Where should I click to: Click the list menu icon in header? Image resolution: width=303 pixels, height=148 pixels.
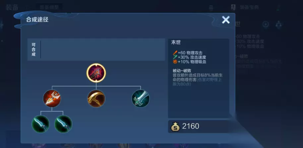(211, 8)
